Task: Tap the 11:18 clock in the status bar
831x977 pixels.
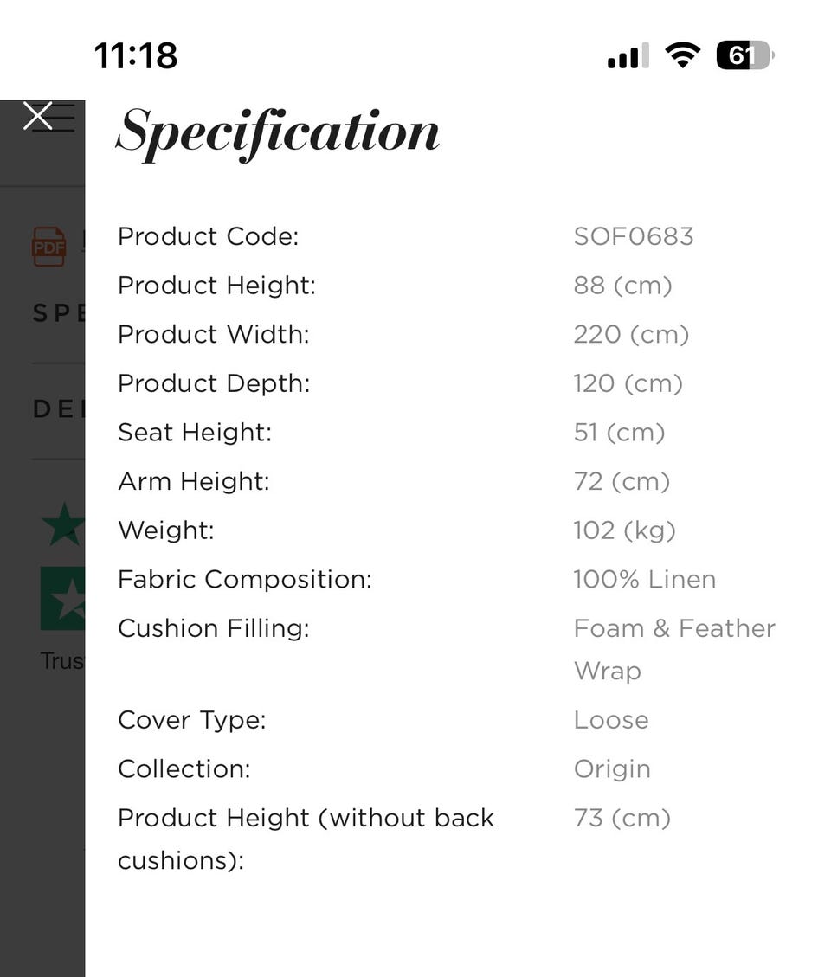Action: click(x=136, y=56)
